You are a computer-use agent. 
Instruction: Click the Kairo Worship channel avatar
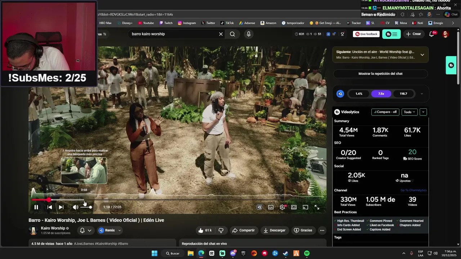(x=33, y=231)
